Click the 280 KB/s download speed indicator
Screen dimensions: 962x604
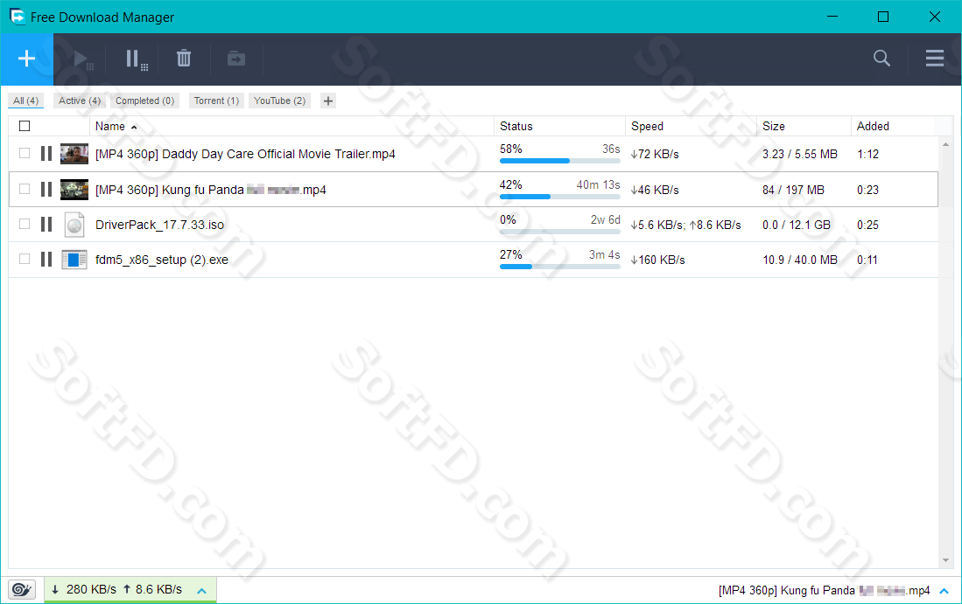coord(84,589)
